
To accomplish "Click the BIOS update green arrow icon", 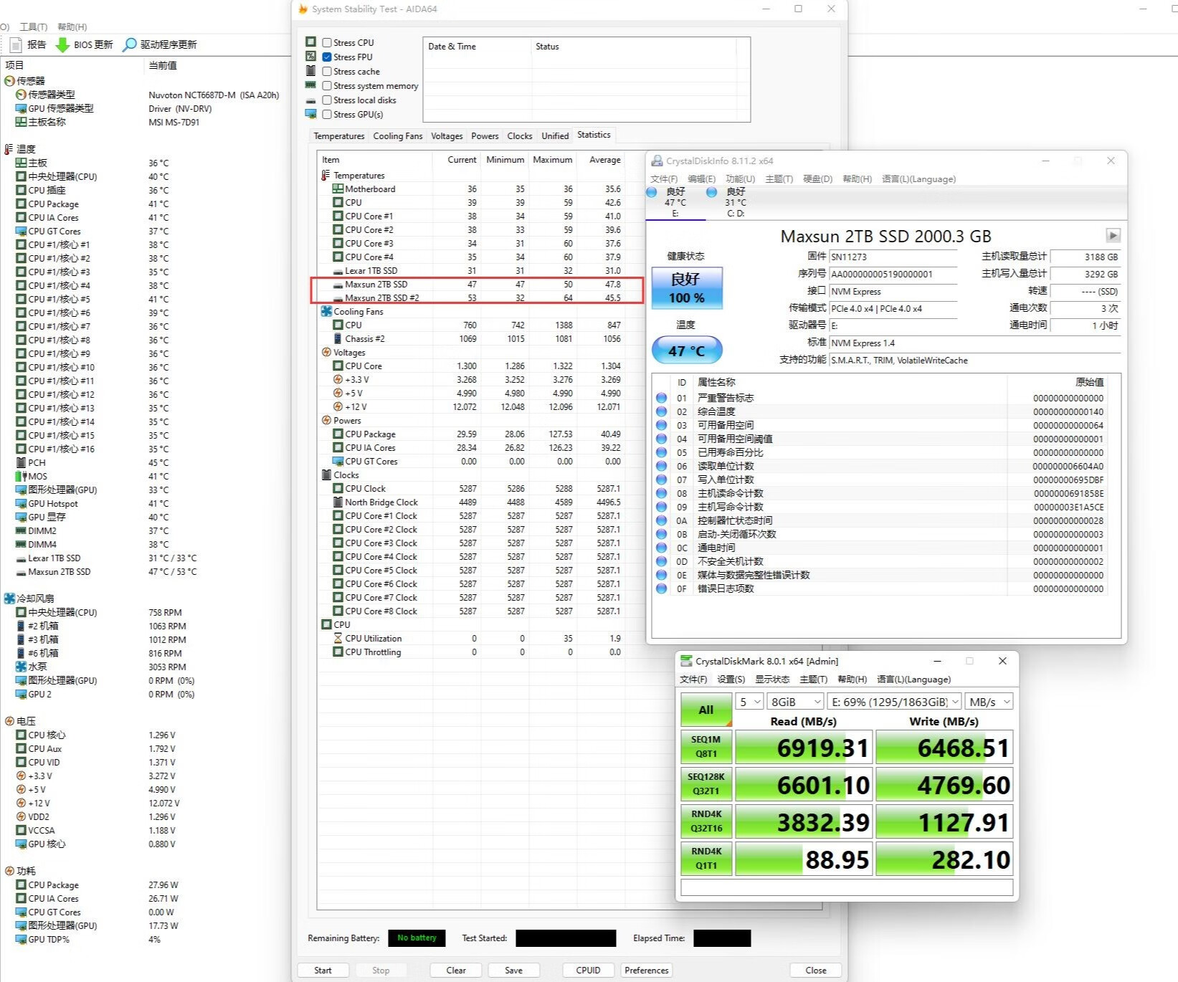I will click(x=62, y=44).
